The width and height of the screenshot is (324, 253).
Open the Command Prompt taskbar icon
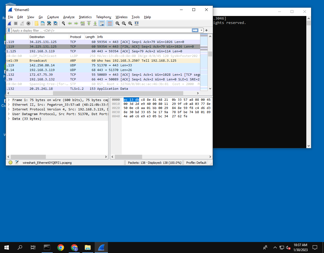pyautogui.click(x=47, y=247)
